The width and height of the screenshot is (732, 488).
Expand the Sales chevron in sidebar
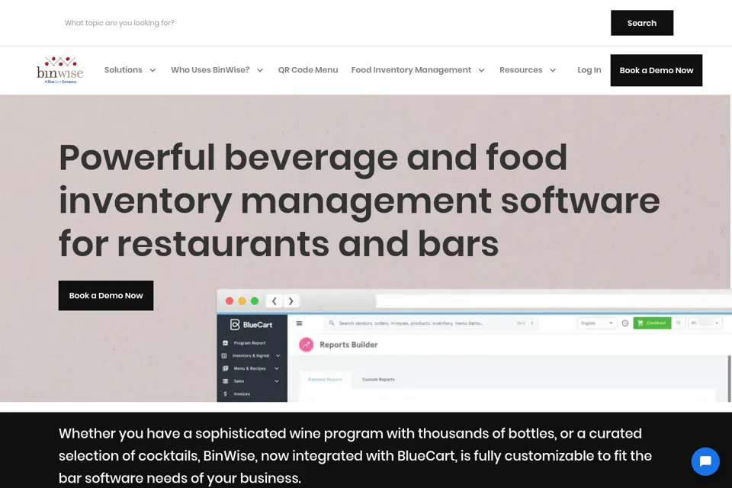click(x=277, y=381)
